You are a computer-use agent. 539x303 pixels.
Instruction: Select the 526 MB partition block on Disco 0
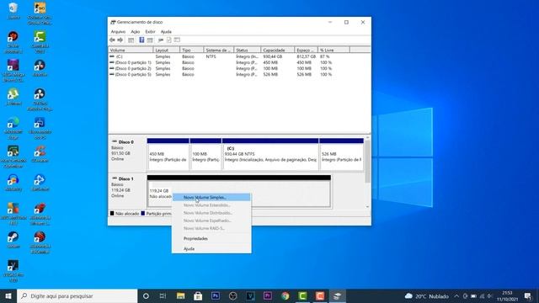coord(341,154)
